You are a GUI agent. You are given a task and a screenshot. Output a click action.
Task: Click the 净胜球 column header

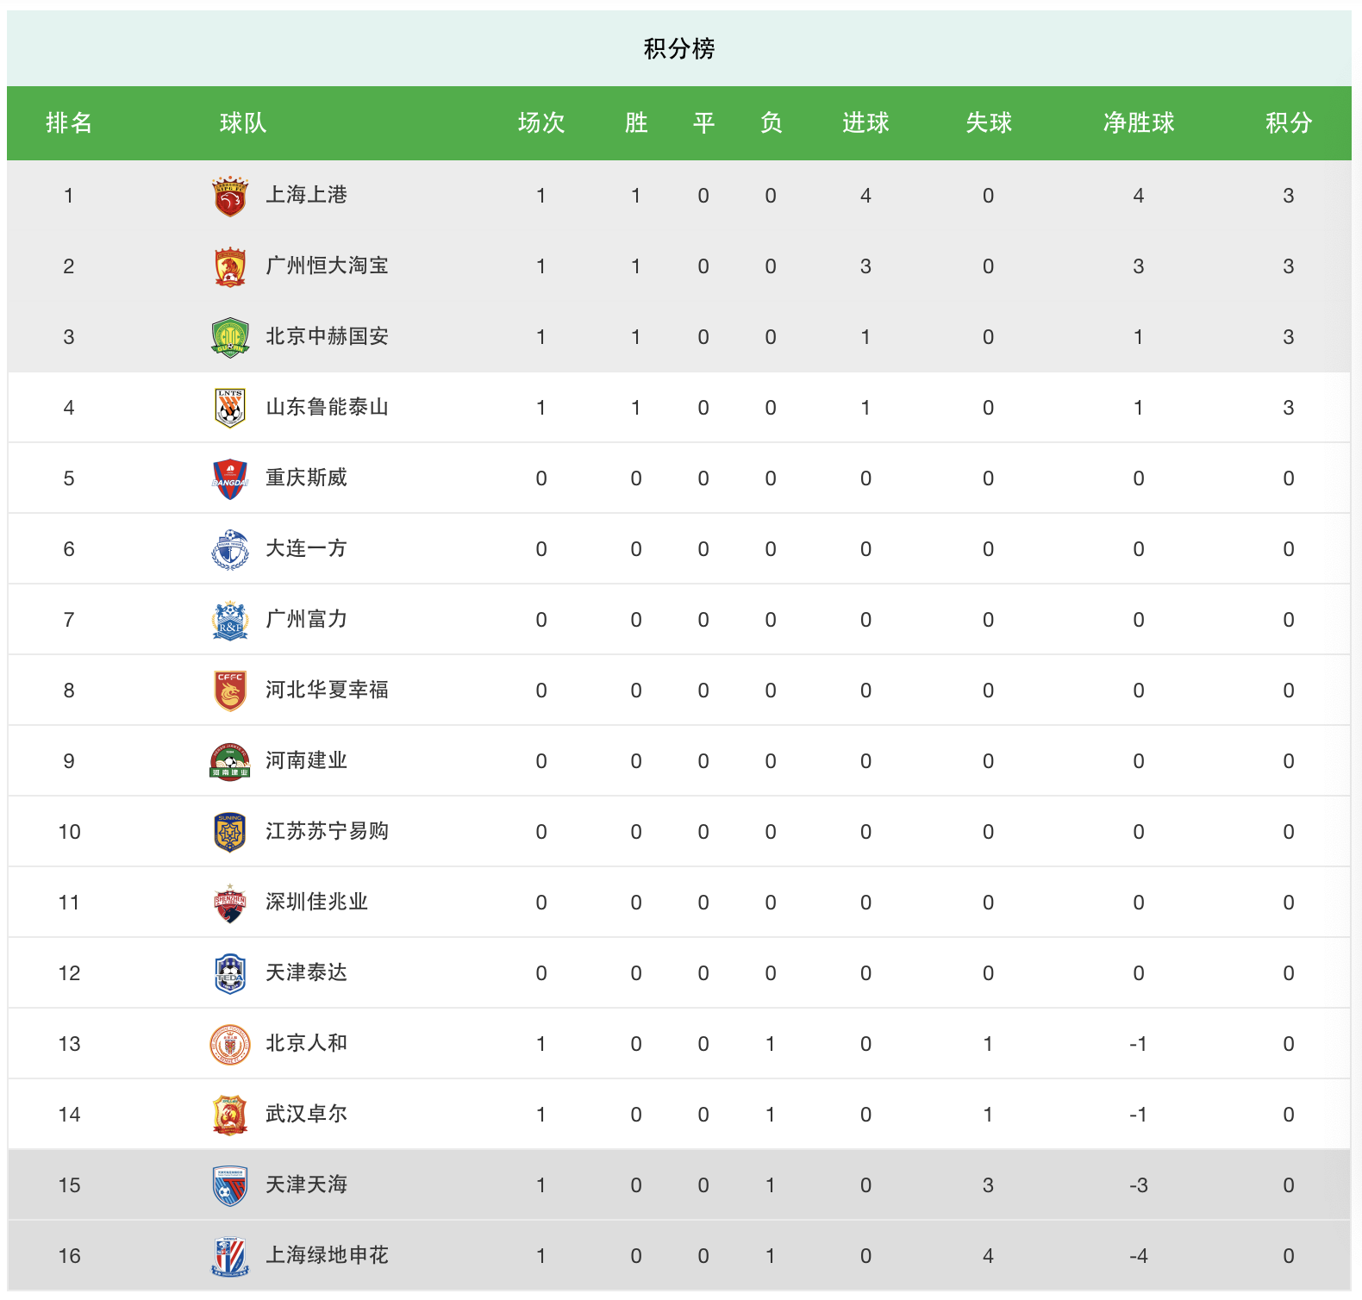1139,123
